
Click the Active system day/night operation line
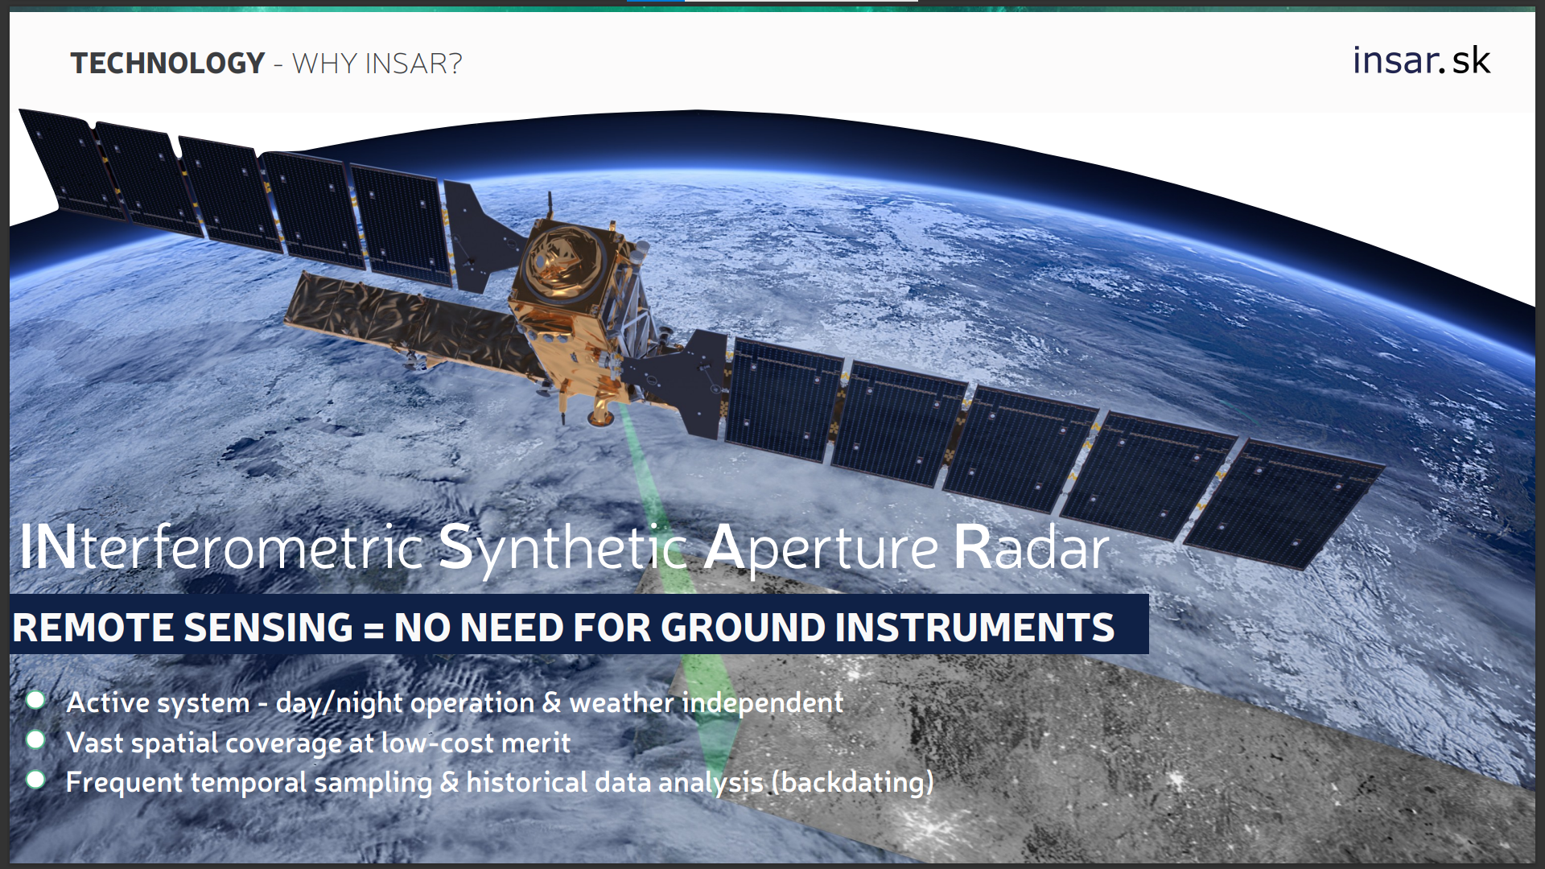pos(455,702)
